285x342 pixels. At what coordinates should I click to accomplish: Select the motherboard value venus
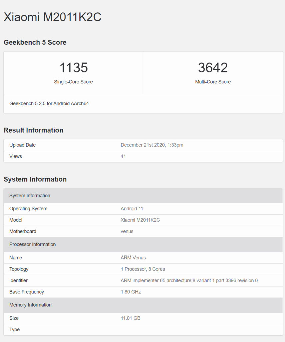point(127,231)
